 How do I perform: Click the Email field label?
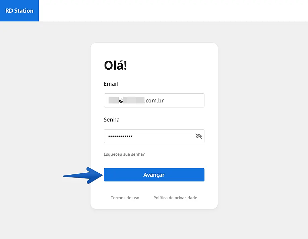click(x=111, y=84)
